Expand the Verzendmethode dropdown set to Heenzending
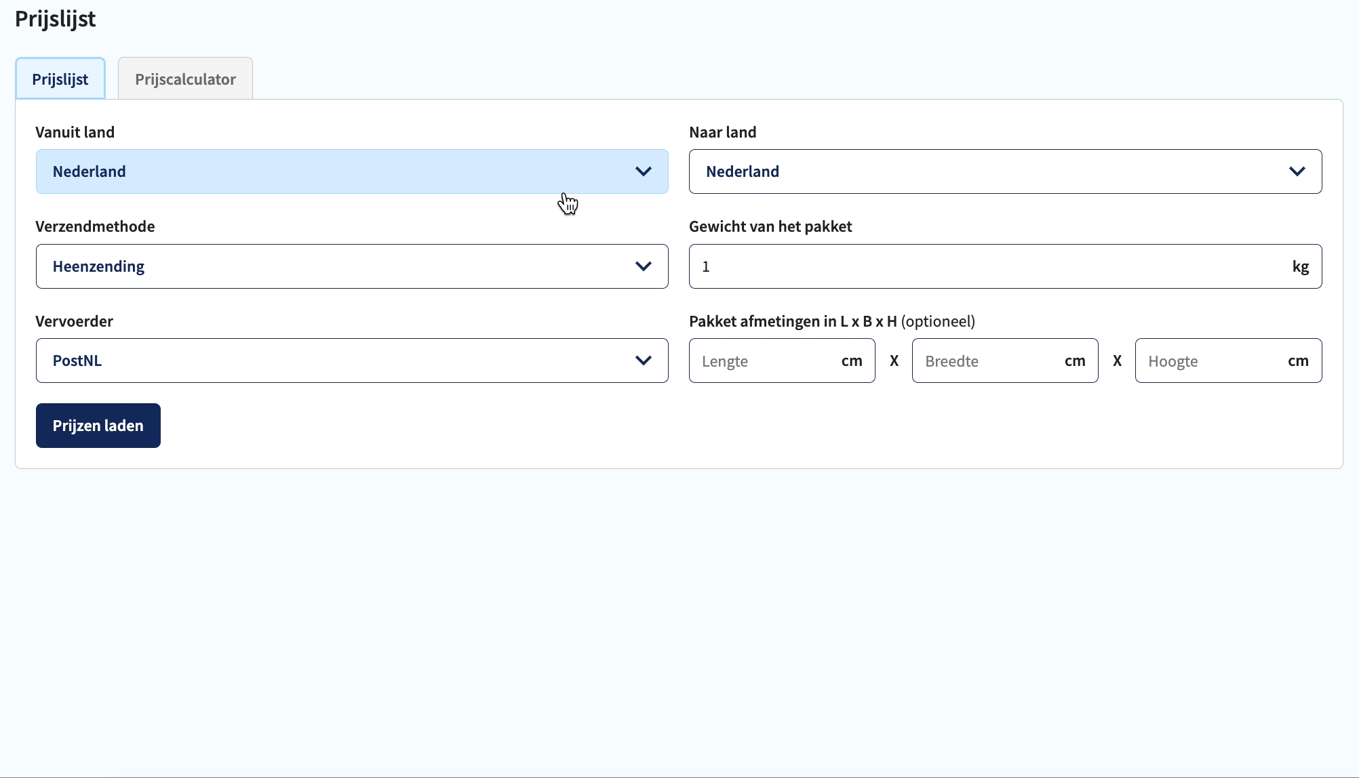The width and height of the screenshot is (1359, 778). point(352,266)
